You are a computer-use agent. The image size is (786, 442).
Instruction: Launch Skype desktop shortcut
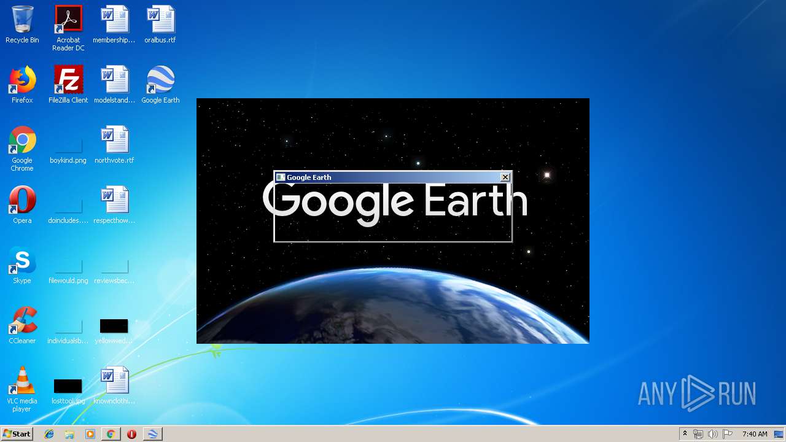click(22, 265)
